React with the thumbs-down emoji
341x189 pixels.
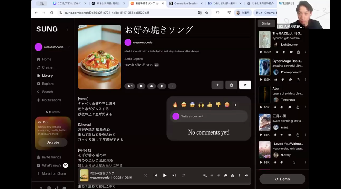pyautogui.click(x=218, y=105)
